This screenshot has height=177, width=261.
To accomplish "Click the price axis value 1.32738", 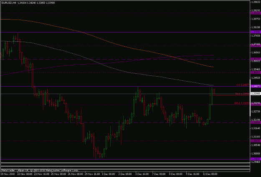I will coord(256,112).
